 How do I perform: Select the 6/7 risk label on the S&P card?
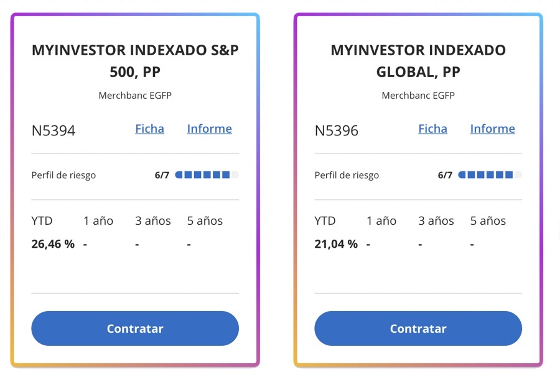click(x=161, y=174)
